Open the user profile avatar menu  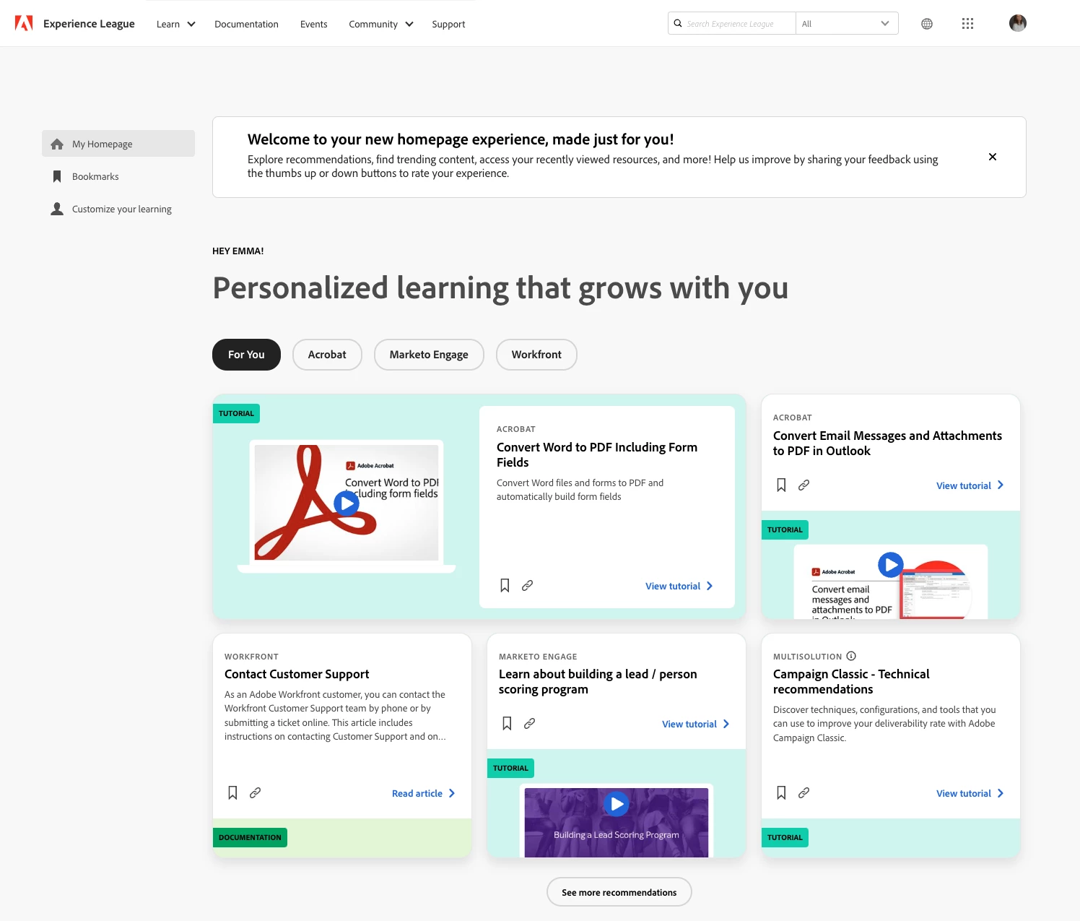click(1018, 23)
